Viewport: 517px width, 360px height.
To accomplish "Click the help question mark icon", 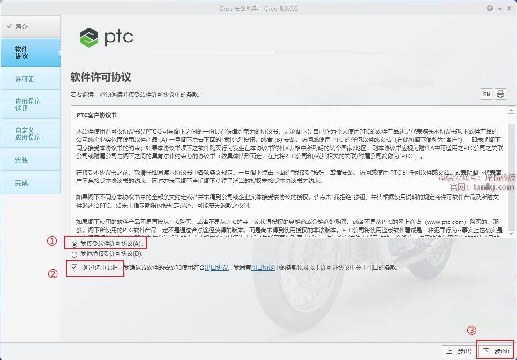I will coord(490,9).
